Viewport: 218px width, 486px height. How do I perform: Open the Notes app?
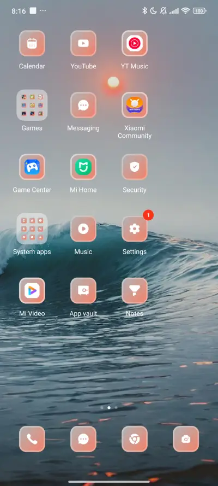[x=135, y=290]
